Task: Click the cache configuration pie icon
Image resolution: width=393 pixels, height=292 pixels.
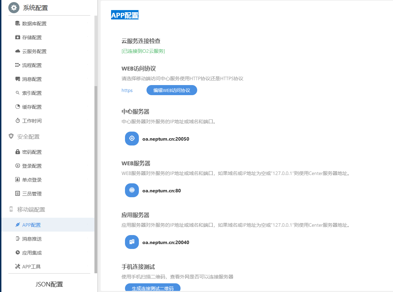Action: coord(18,107)
